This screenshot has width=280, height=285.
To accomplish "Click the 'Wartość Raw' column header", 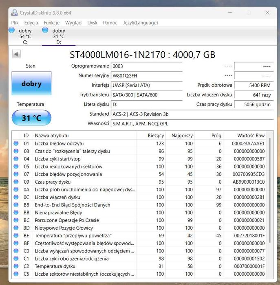I will point(245,136).
